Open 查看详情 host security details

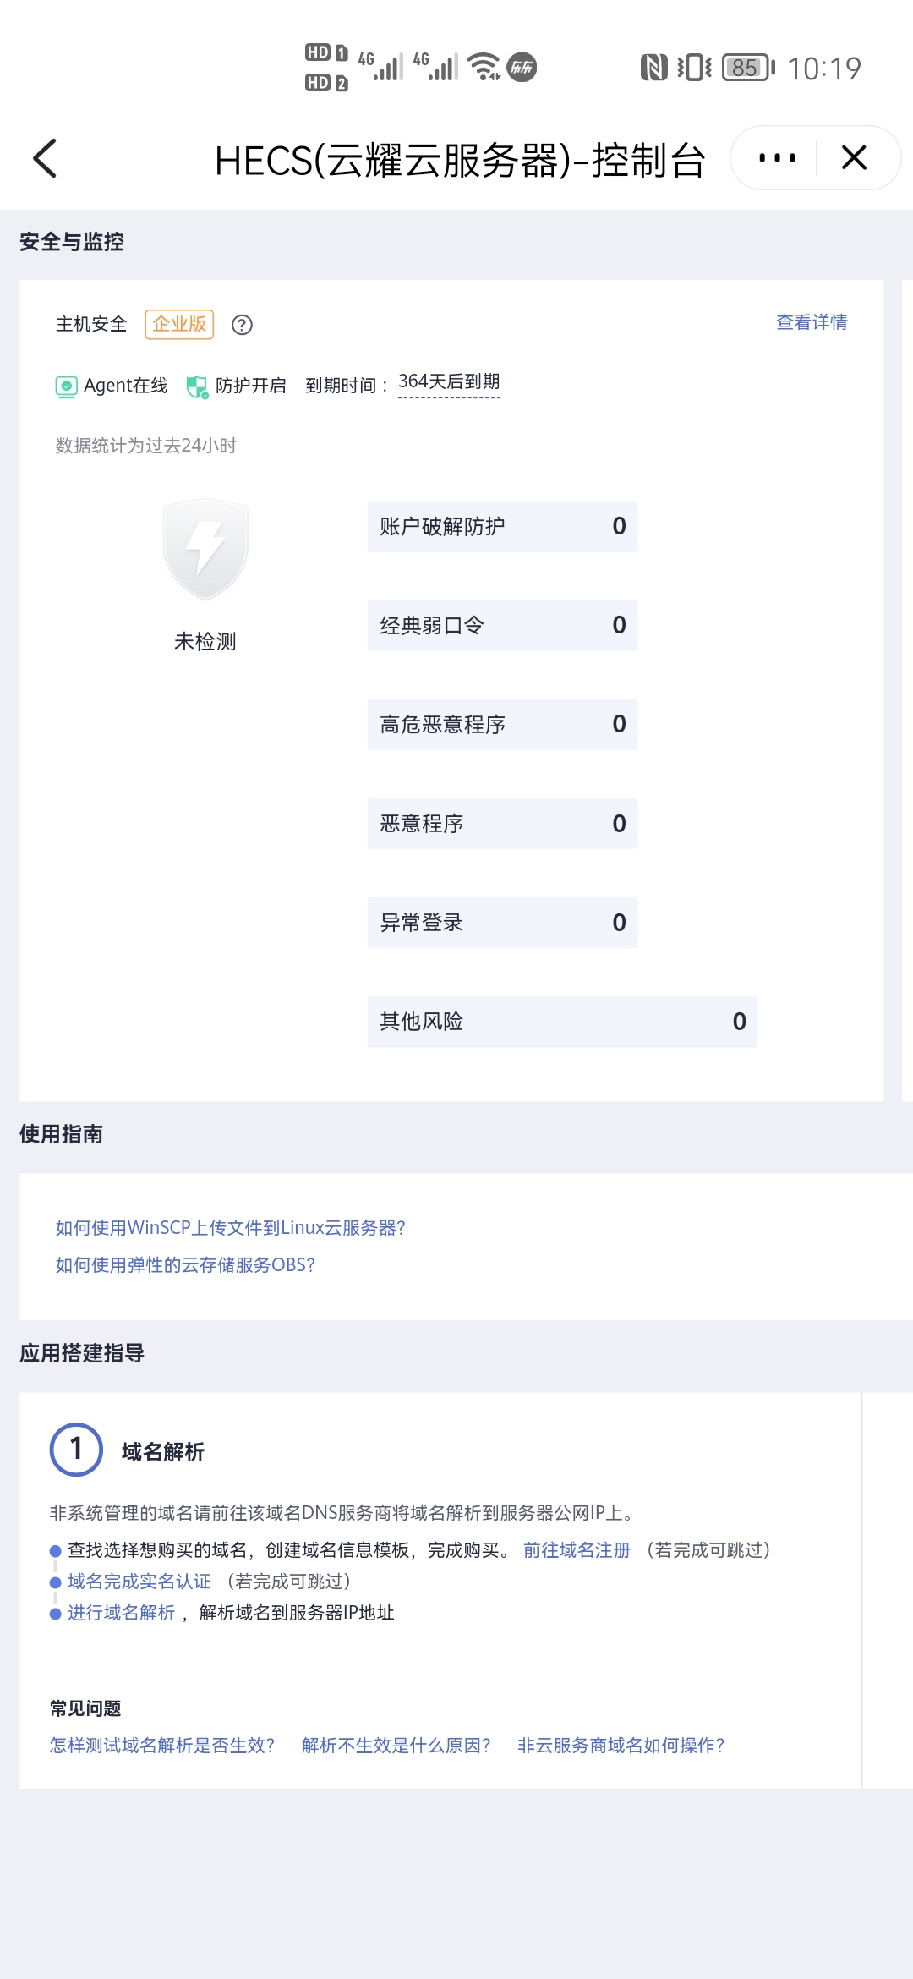(x=812, y=322)
